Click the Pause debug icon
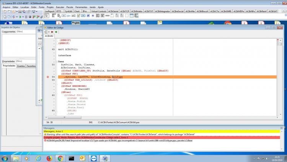The height and width of the screenshot is (162, 287). 26,17
